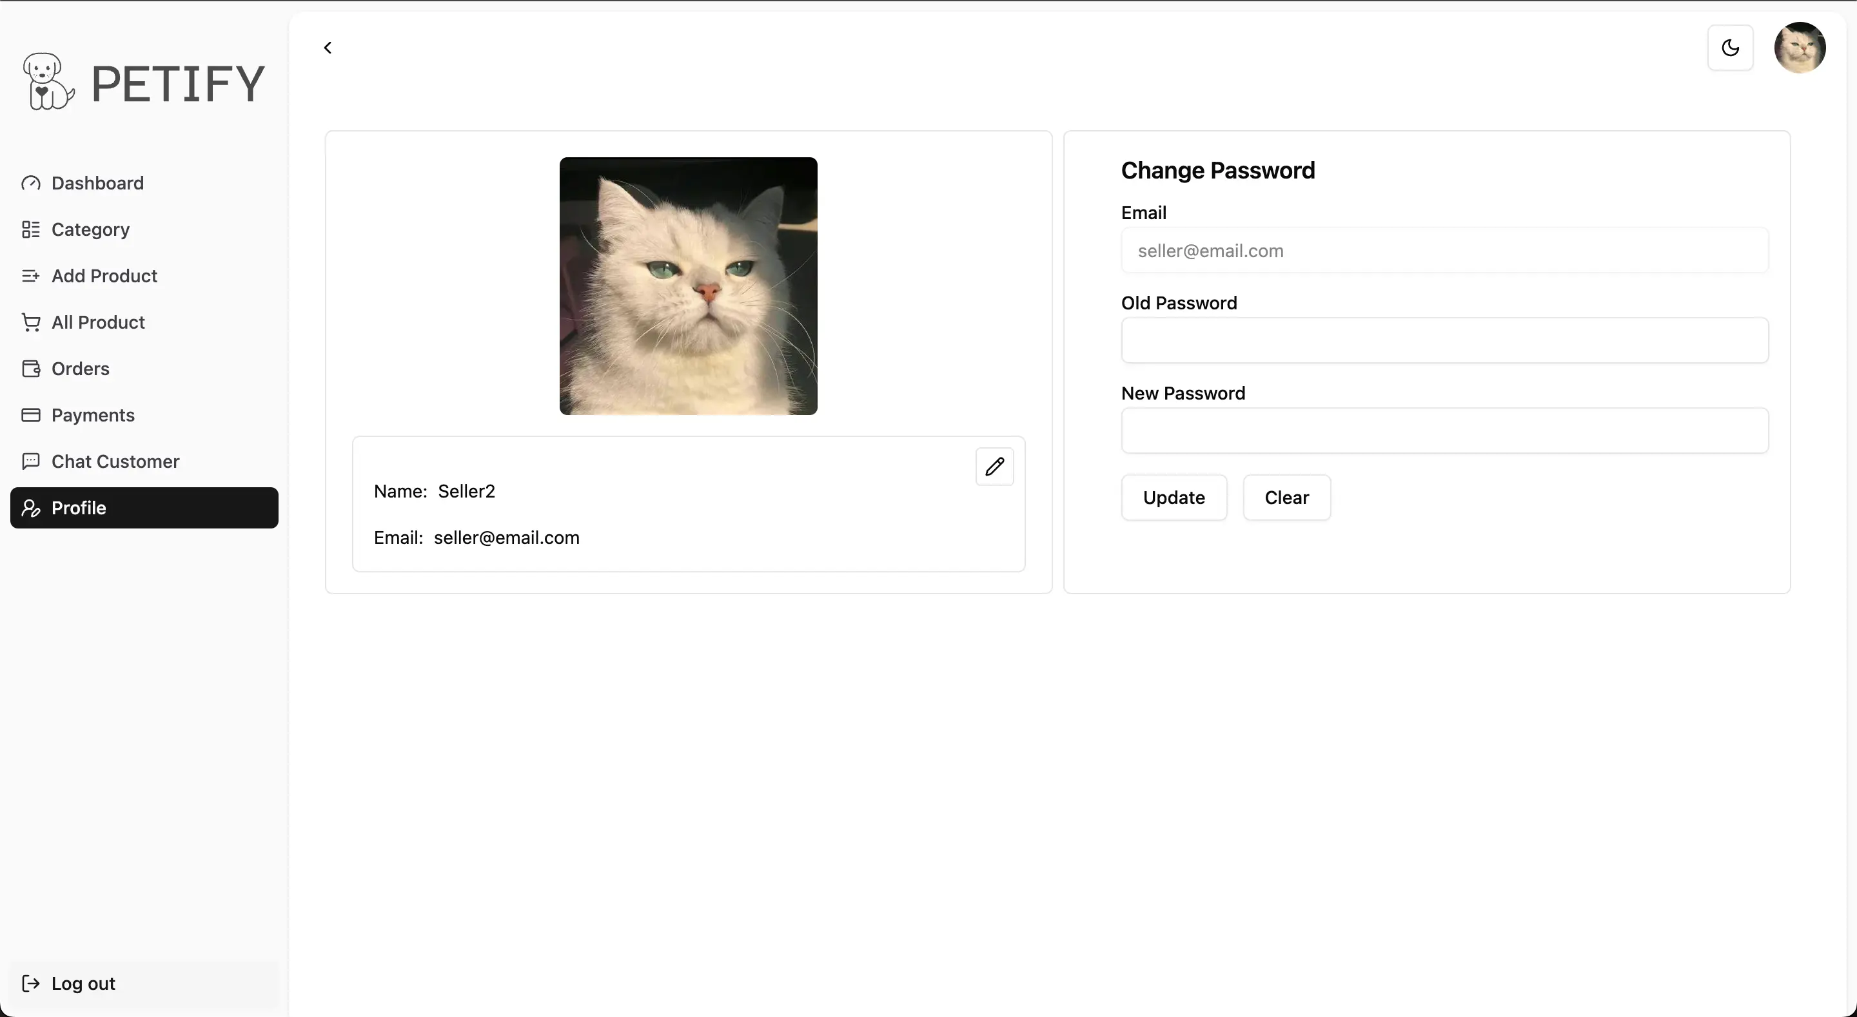This screenshot has height=1017, width=1857.
Task: Click the Add Product list-plus icon
Action: [x=30, y=276]
